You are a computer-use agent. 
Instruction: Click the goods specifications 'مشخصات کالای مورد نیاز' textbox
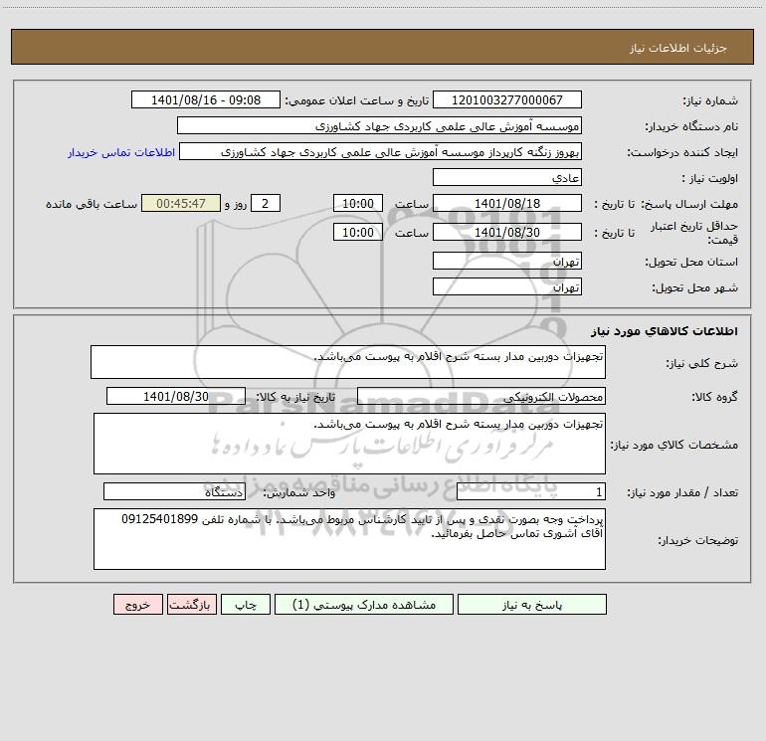coord(349,444)
